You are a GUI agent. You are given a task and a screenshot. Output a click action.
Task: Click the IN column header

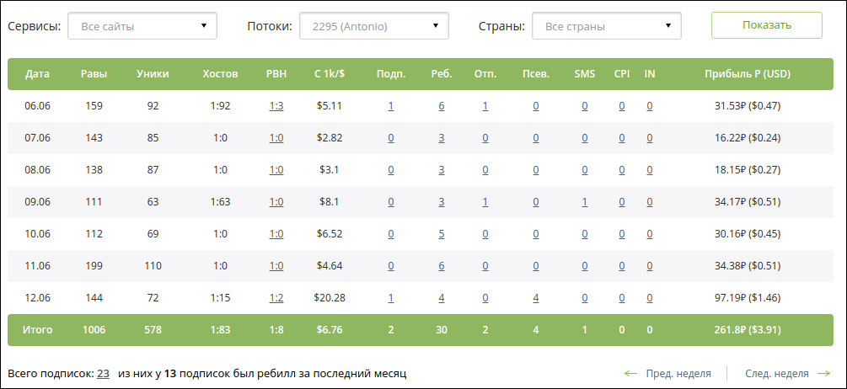click(x=649, y=74)
